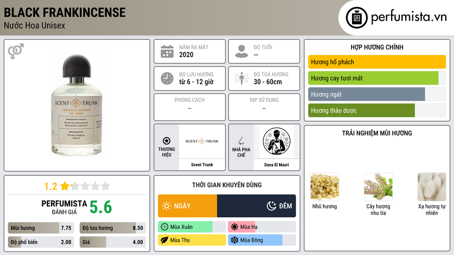This screenshot has width=454, height=255.
Task: Click the first gold star in the rating
Action: pyautogui.click(x=65, y=186)
